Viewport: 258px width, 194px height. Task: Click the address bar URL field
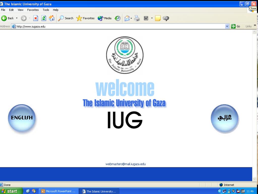[x=120, y=26]
